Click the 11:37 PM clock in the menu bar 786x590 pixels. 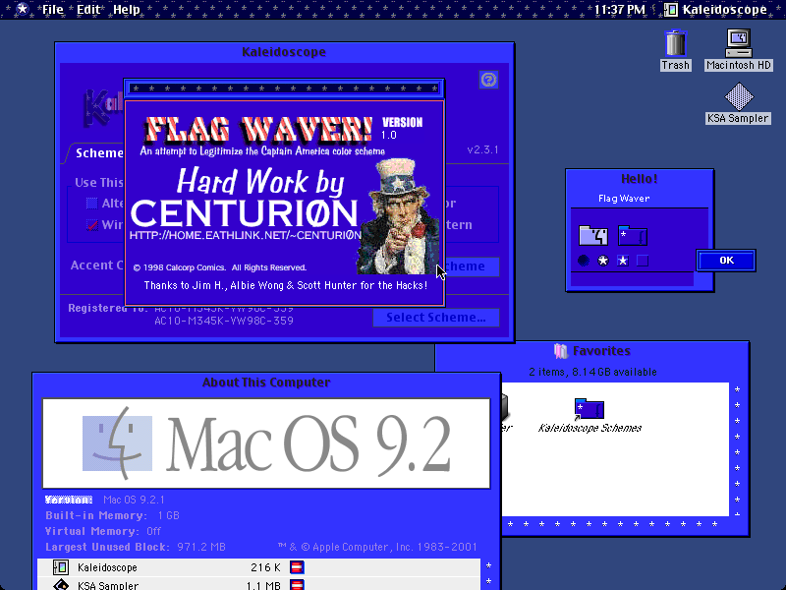click(x=620, y=10)
